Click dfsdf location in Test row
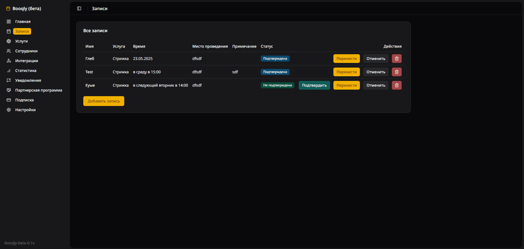 point(197,72)
